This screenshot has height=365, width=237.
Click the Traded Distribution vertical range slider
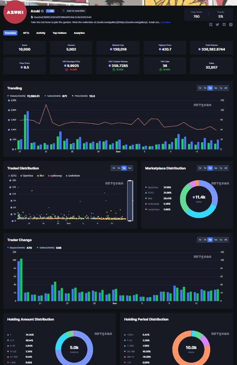coord(130,200)
